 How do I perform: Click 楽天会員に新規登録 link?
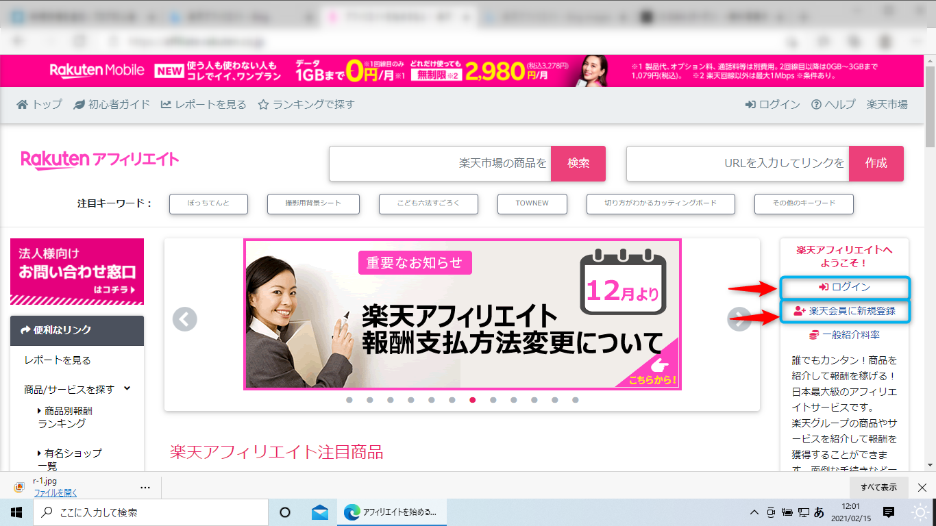pyautogui.click(x=845, y=312)
